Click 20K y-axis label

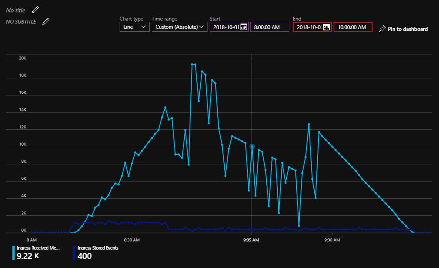(23, 58)
